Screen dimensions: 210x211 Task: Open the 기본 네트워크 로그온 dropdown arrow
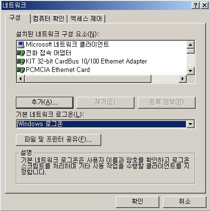click(190, 124)
